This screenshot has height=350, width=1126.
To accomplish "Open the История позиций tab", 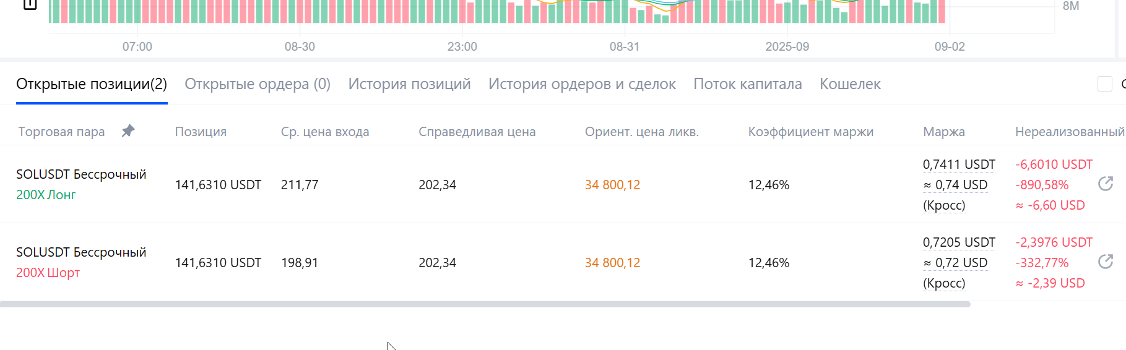I will (x=409, y=84).
